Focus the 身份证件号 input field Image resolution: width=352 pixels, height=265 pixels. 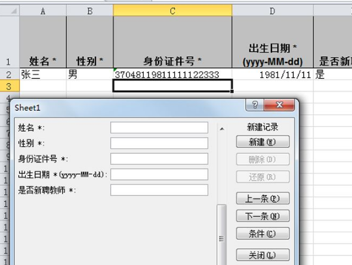click(x=159, y=159)
